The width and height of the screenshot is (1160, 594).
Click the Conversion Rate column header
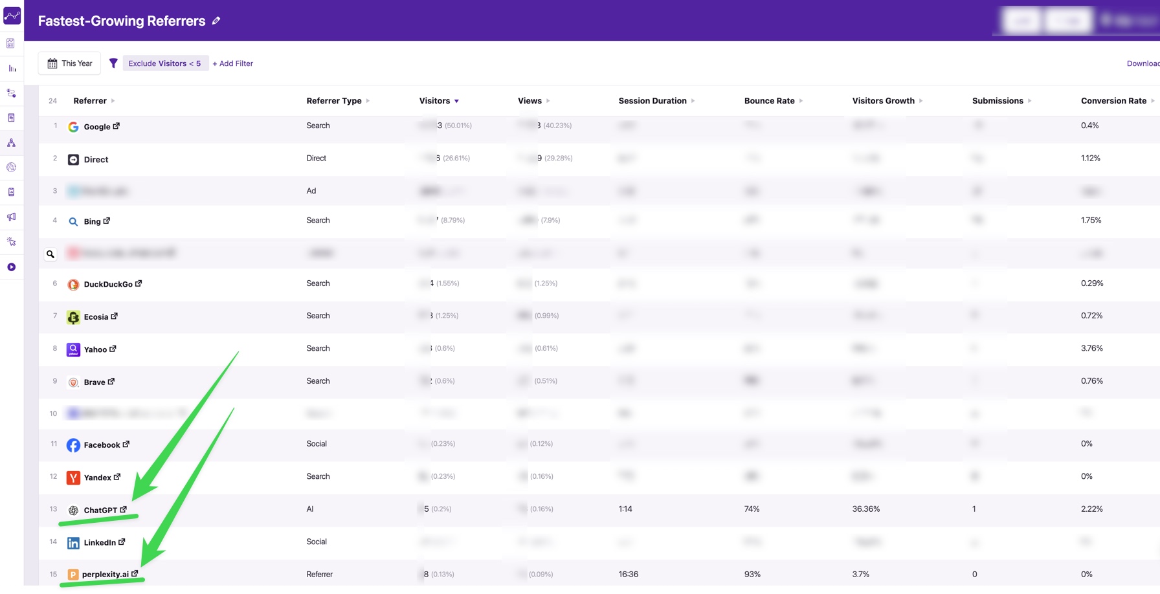(x=1113, y=101)
